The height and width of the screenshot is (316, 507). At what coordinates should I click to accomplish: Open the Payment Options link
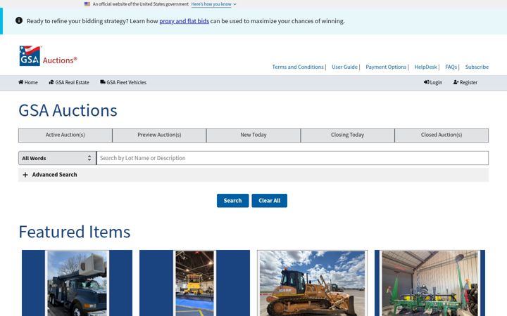pyautogui.click(x=386, y=67)
